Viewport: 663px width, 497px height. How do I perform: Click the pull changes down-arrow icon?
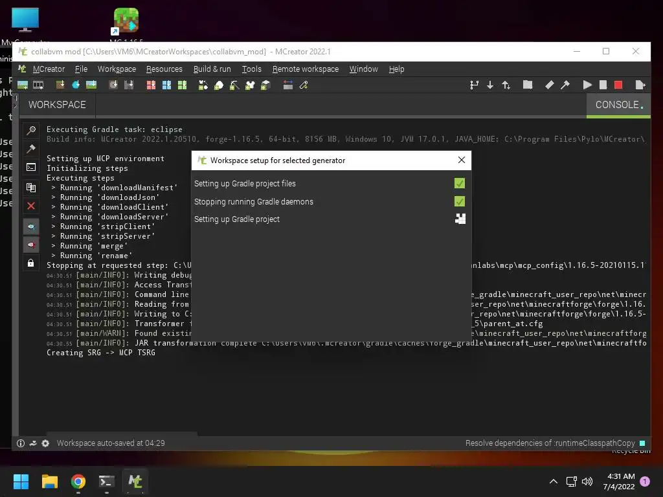click(x=490, y=85)
